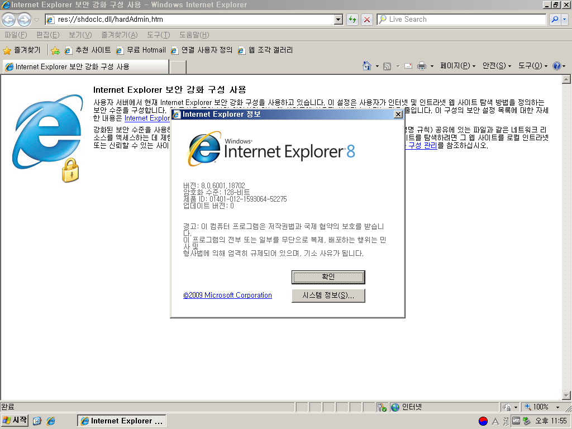Screen dimensions: 572x429
Task: Open the 도구(T) menu
Action: (x=158, y=35)
